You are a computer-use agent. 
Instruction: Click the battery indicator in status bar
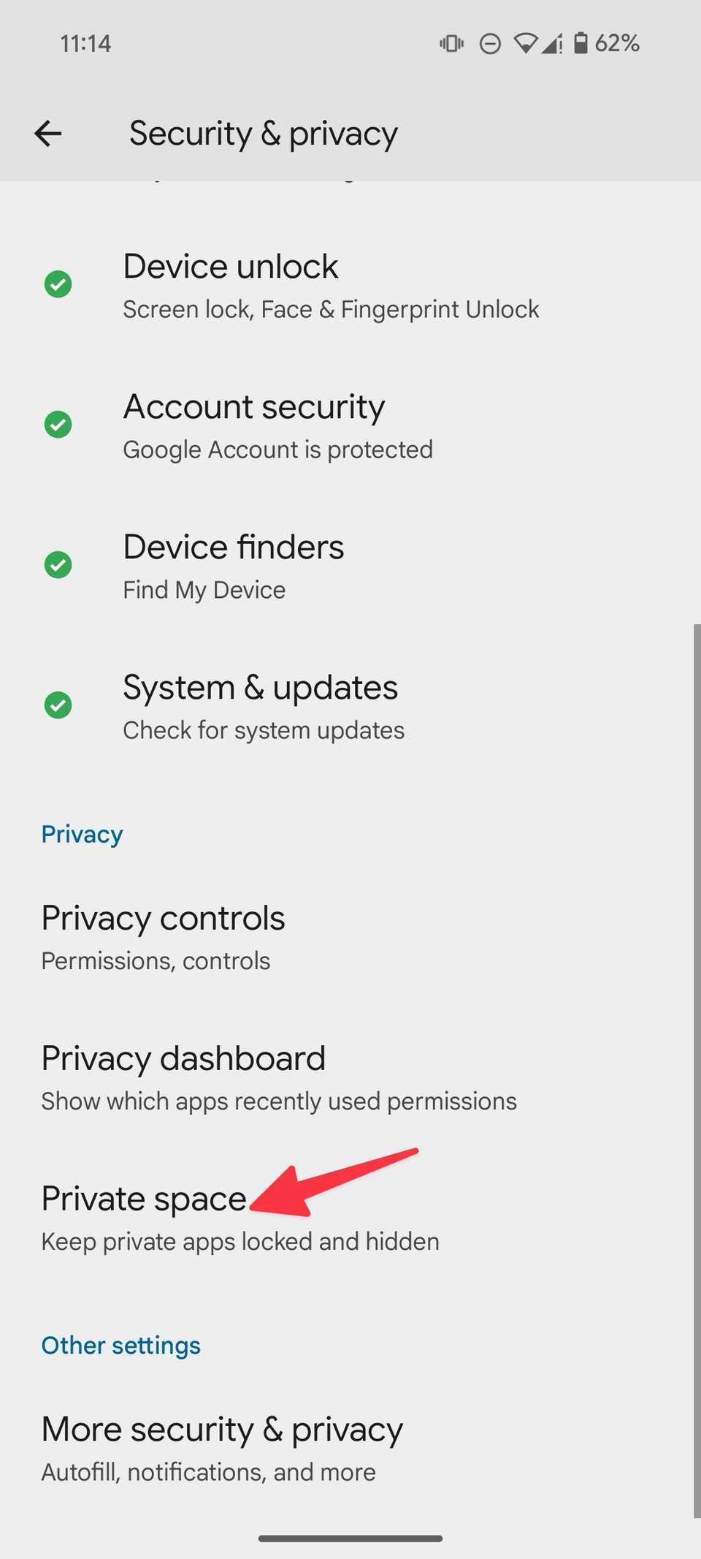[582, 43]
